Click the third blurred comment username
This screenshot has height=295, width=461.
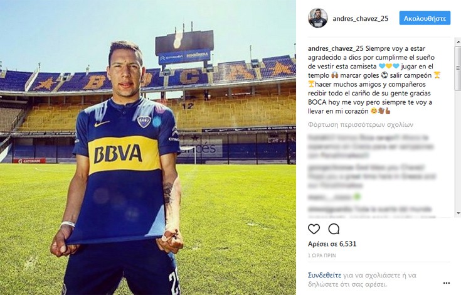[330, 196]
